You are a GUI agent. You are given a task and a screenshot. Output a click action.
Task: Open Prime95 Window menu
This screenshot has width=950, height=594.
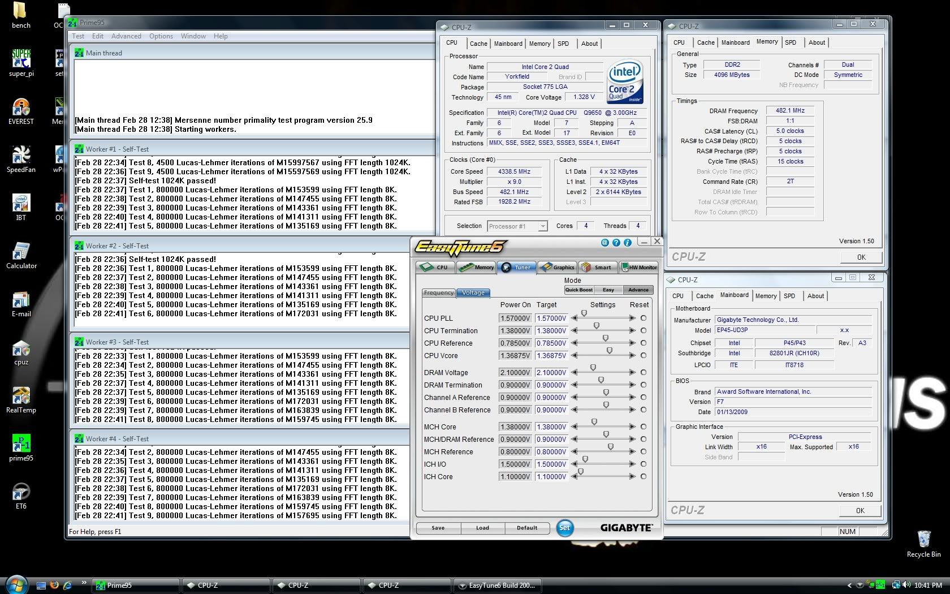(x=193, y=36)
